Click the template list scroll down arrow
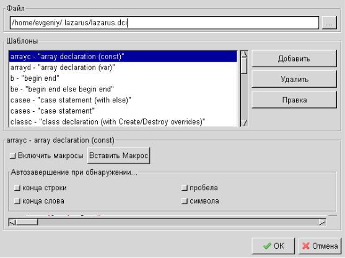This screenshot has height=258, width=345. 244,123
